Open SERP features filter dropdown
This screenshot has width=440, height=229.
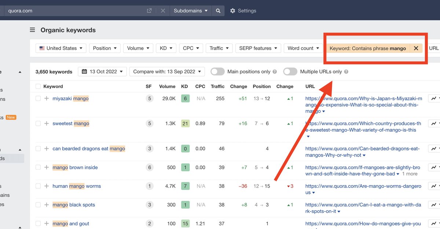click(258, 48)
